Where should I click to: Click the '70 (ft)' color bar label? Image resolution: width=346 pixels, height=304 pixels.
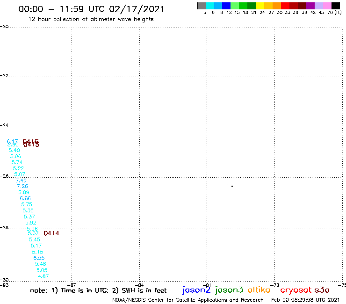[334, 13]
